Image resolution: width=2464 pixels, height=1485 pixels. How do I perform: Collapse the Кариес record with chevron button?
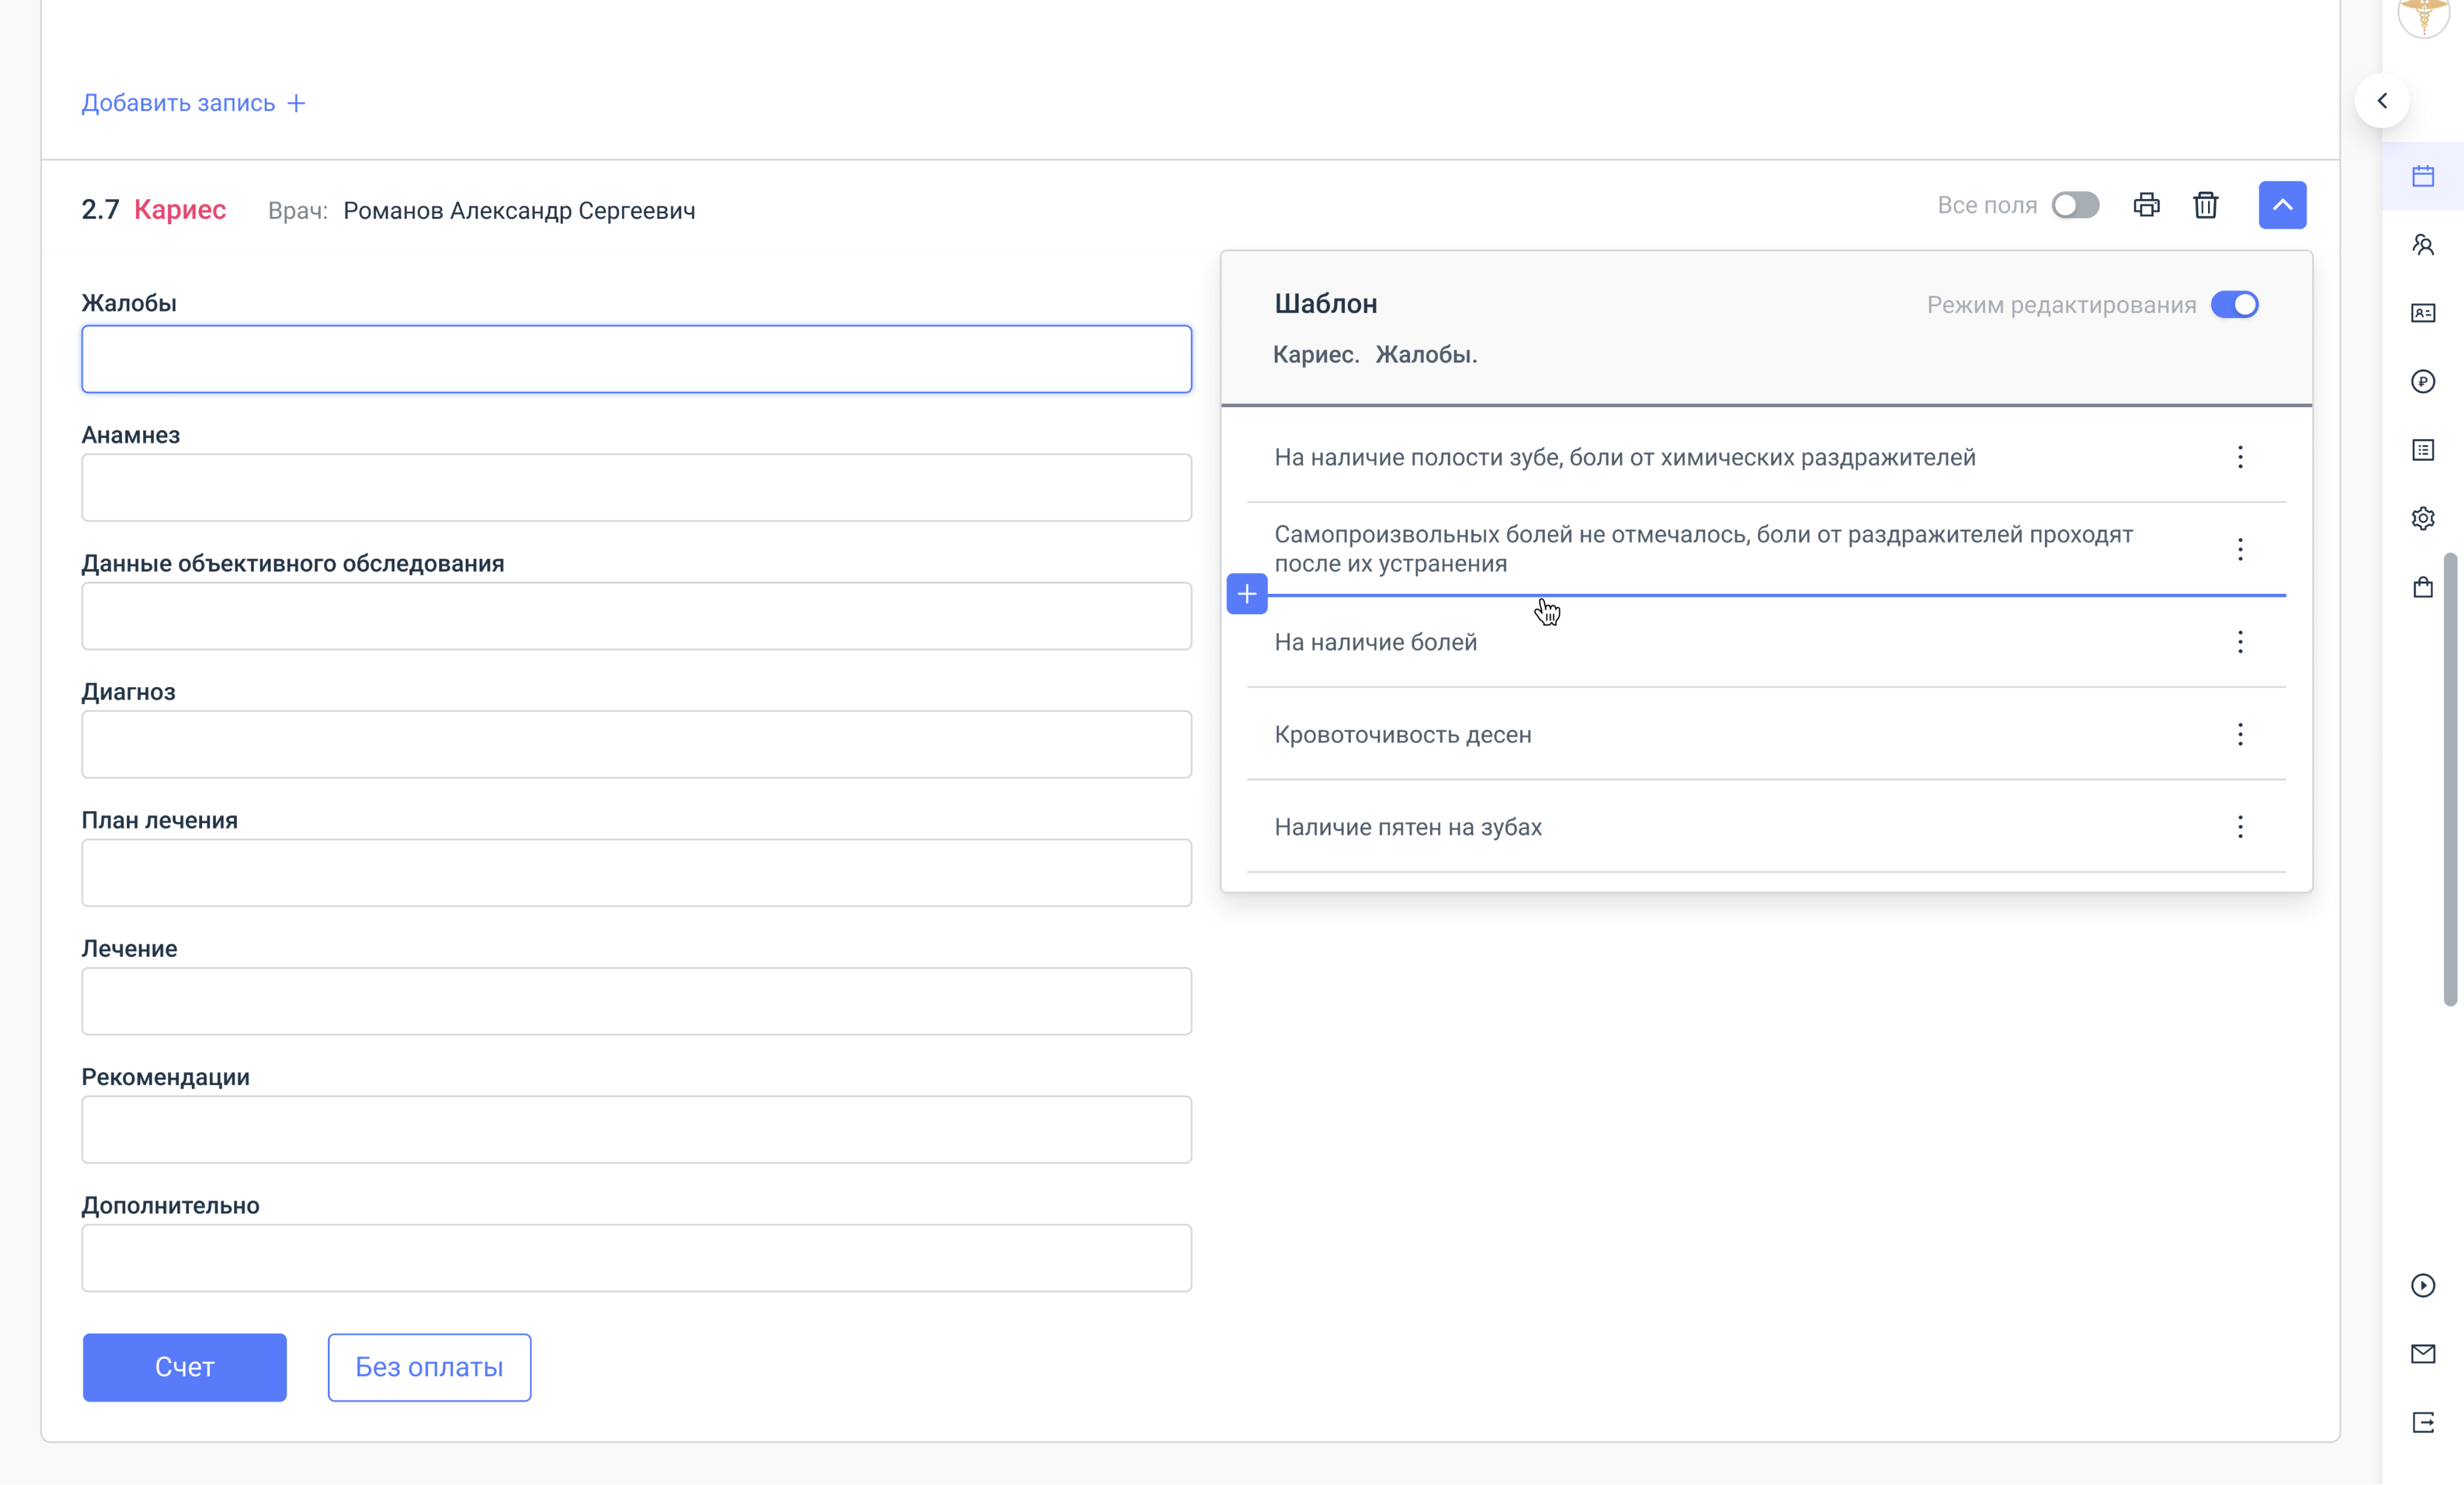pyautogui.click(x=2282, y=205)
